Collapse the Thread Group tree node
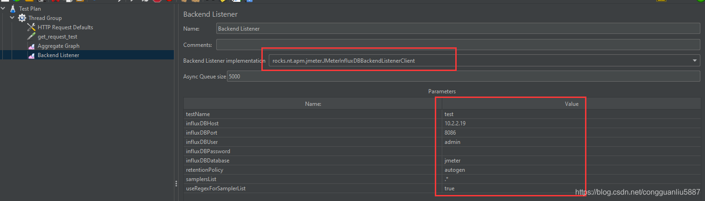Screen dimensions: 705x201 tap(12, 18)
